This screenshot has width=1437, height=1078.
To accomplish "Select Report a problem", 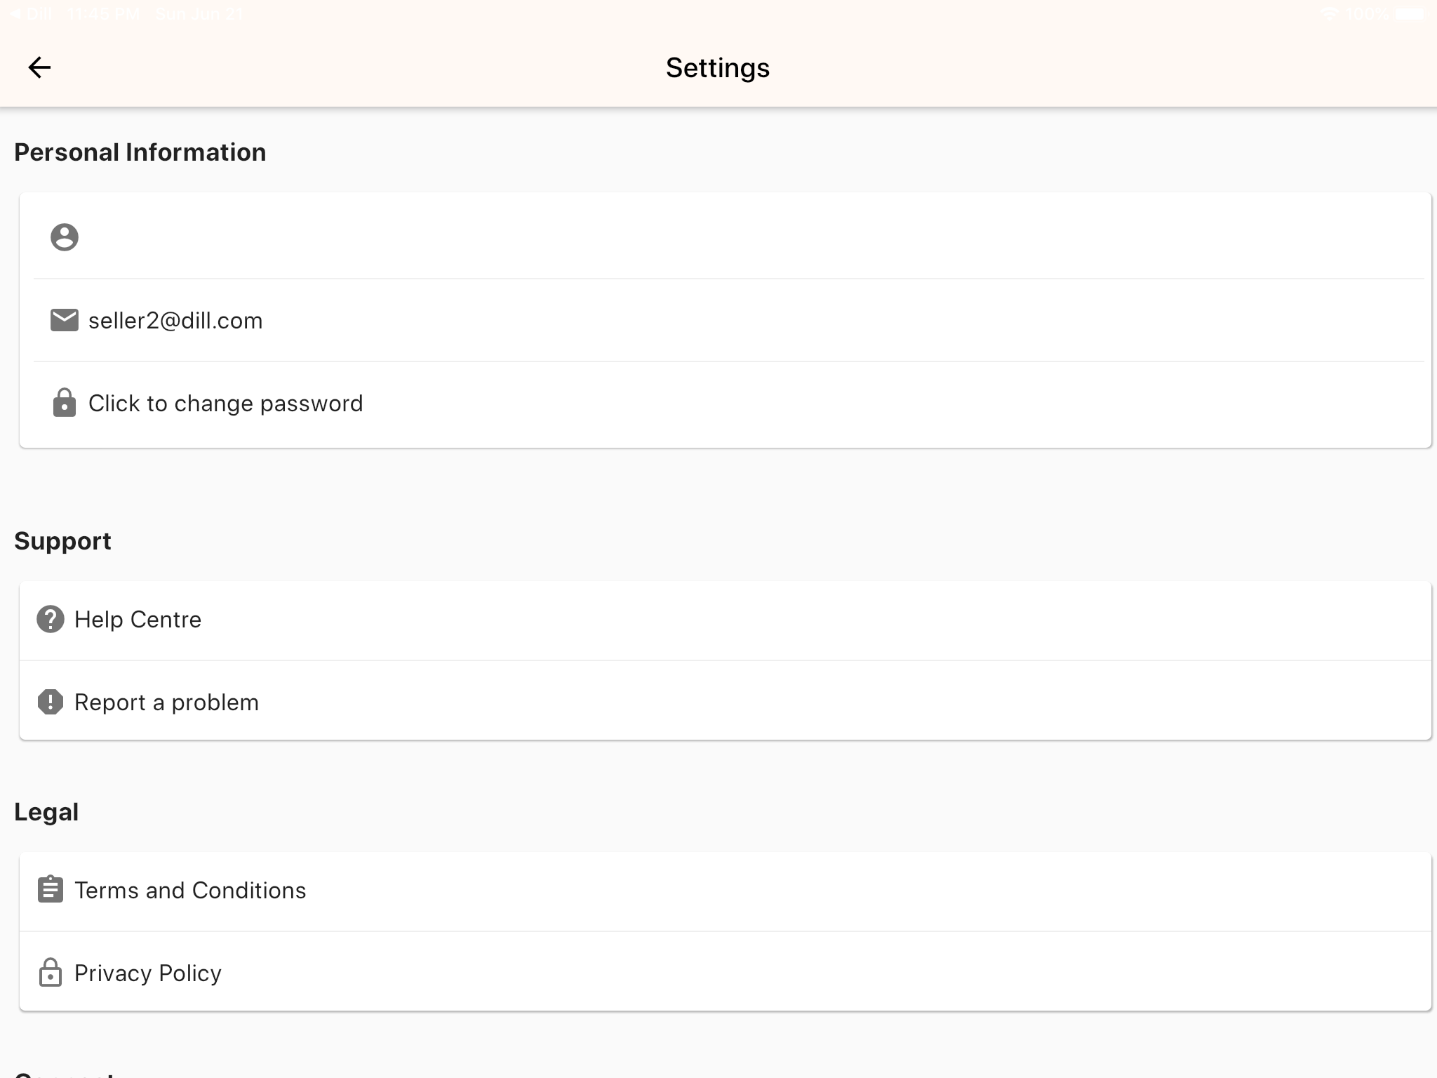I will point(166,703).
